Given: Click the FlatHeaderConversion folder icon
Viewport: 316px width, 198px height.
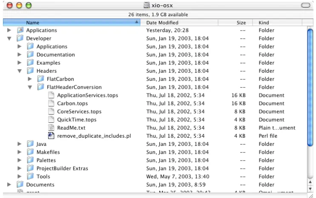Looking at the screenshot, I should point(41,87).
